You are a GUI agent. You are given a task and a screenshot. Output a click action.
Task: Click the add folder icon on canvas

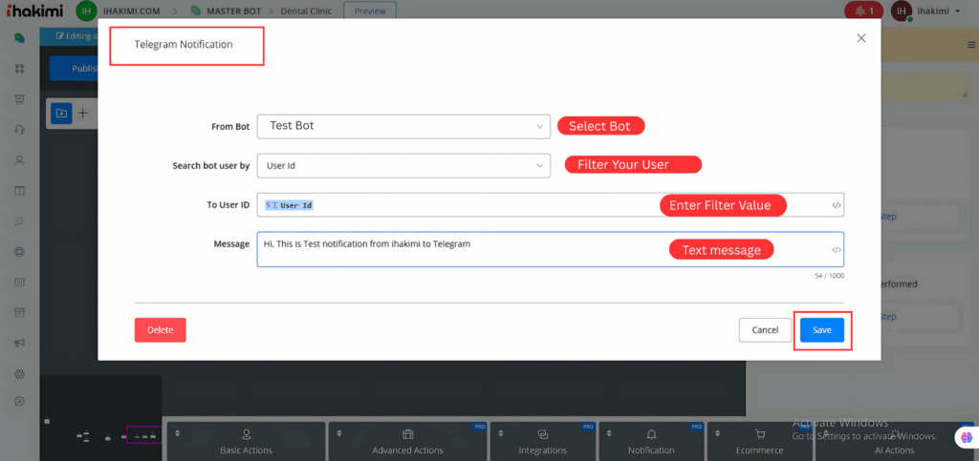tap(61, 113)
